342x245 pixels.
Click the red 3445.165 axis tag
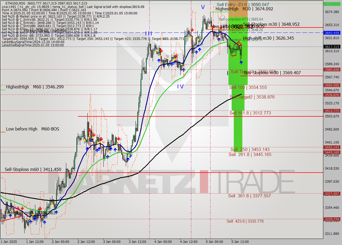(x=332, y=152)
